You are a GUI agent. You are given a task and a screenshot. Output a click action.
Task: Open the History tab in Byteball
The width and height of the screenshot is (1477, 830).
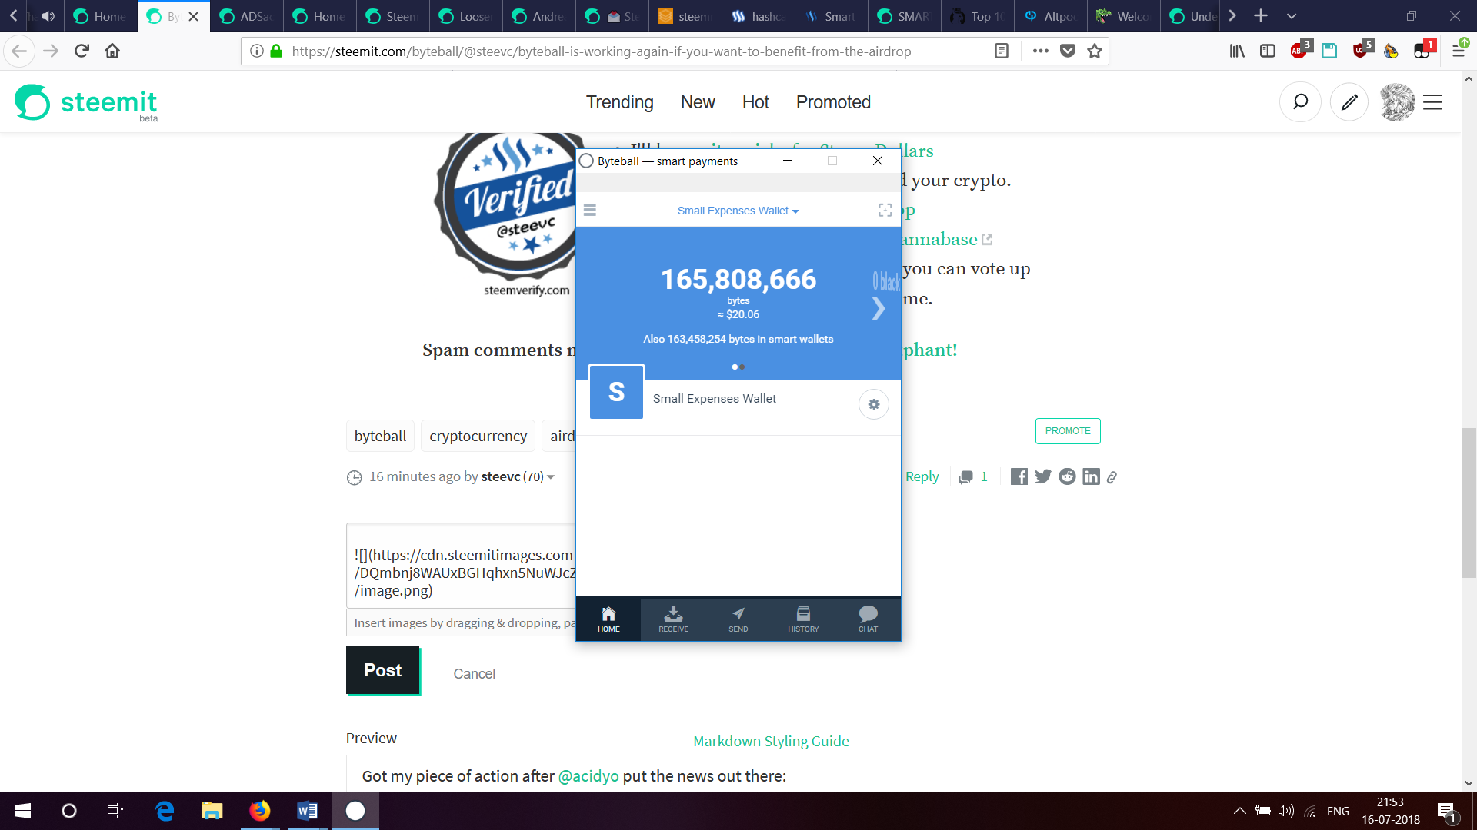click(x=803, y=619)
